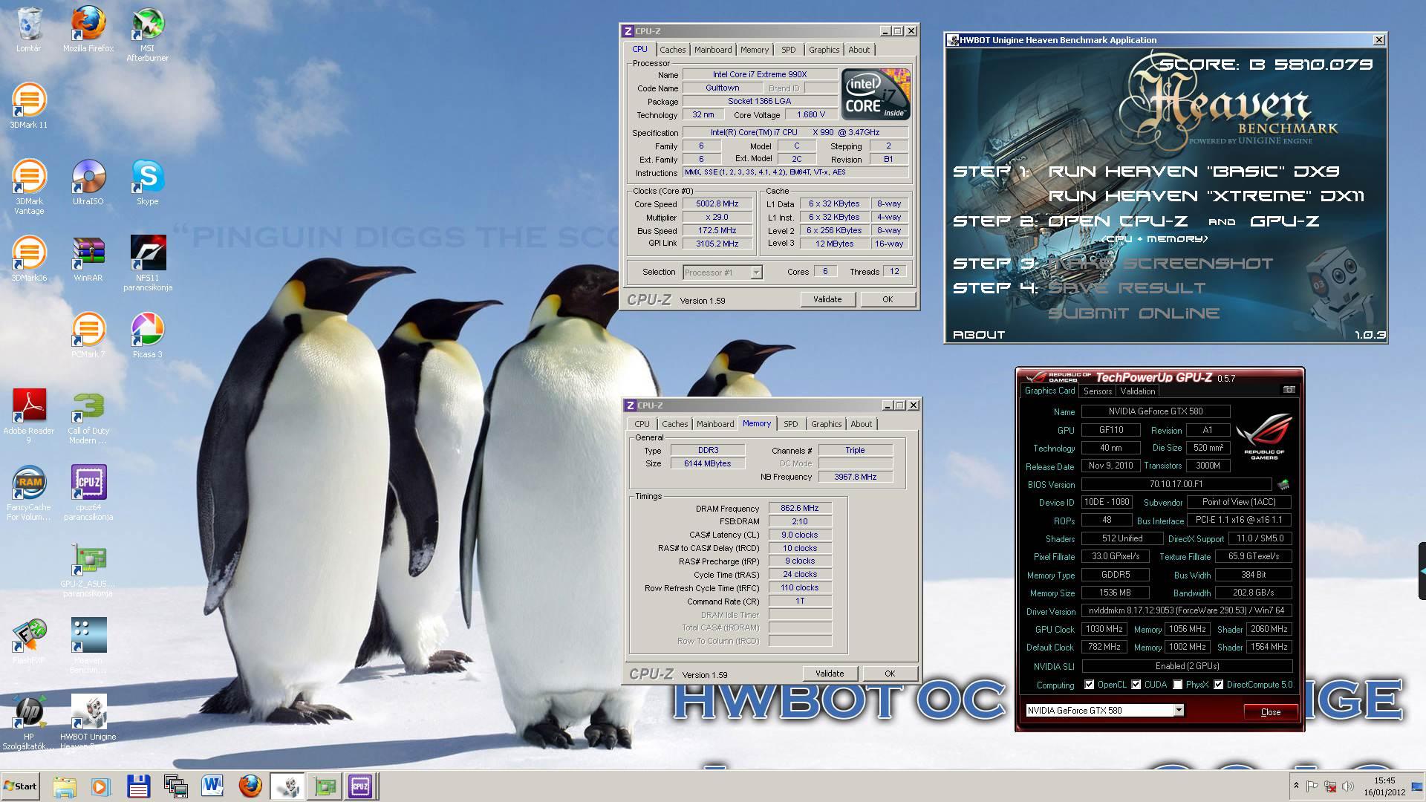Open Skype desktop shortcut
This screenshot has width=1426, height=802.
point(147,183)
